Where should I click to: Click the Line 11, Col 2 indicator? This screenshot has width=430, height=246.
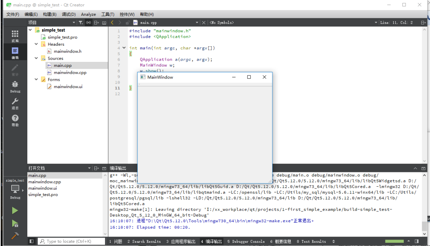(396, 23)
